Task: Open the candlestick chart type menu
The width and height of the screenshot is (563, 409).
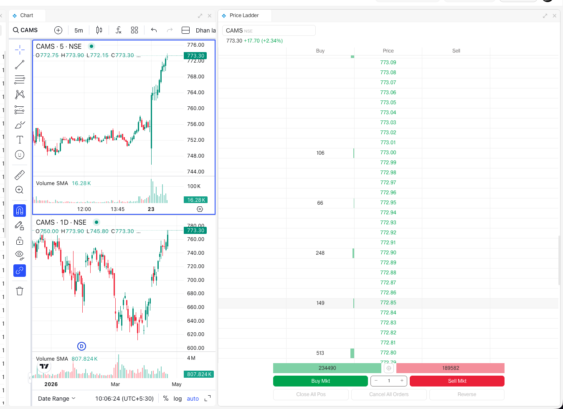Action: click(99, 30)
